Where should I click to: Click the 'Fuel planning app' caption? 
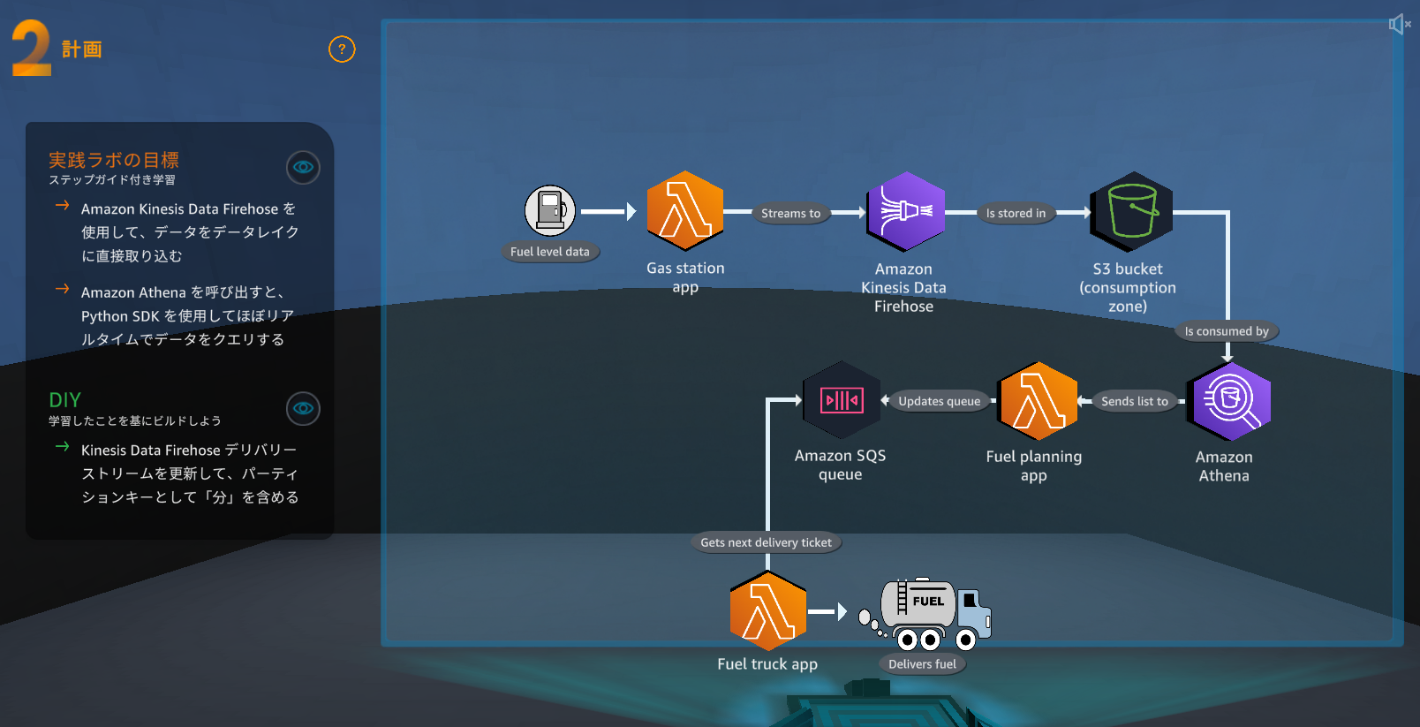tap(1034, 466)
